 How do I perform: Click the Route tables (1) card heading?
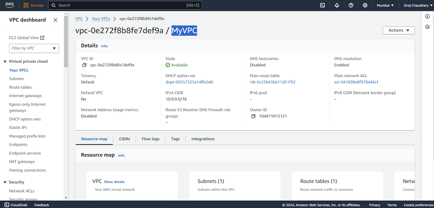point(318,181)
